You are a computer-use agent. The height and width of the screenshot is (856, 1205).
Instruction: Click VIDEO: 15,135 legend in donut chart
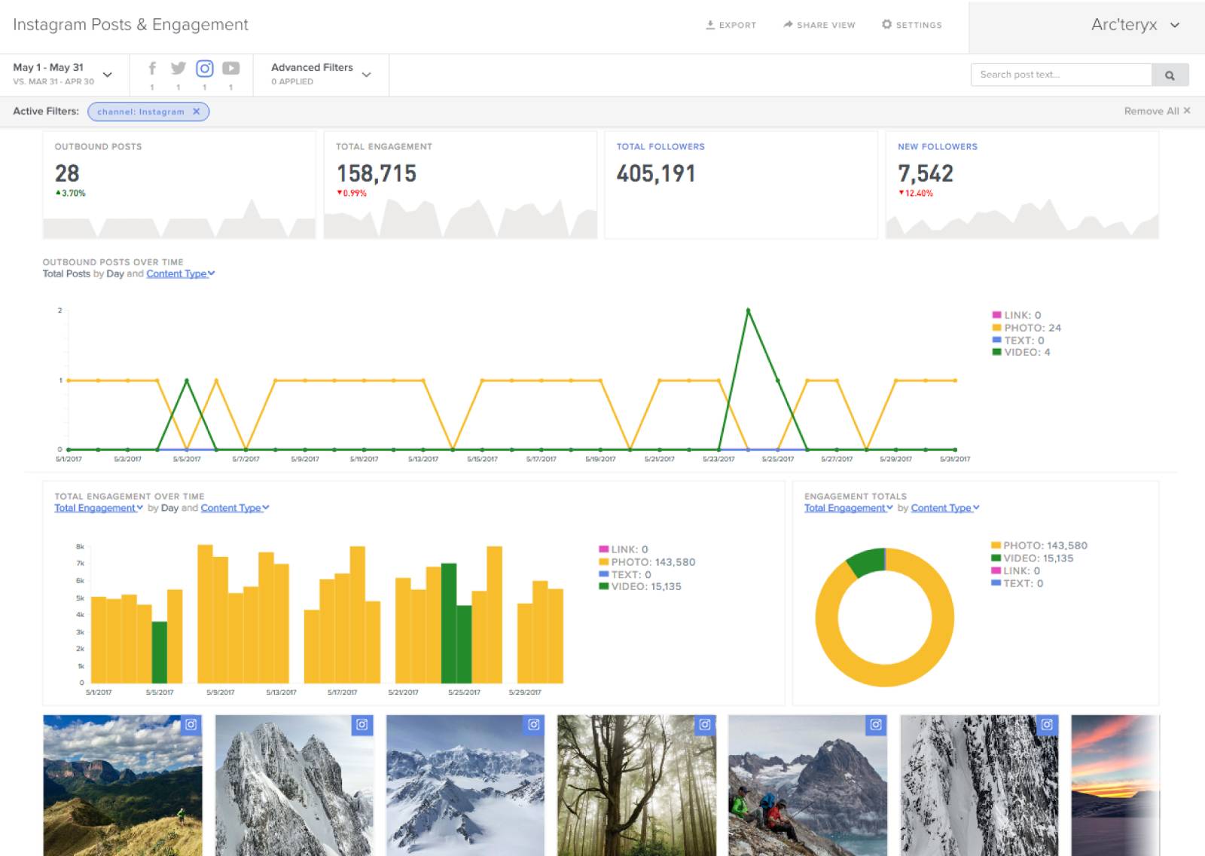tap(1033, 558)
